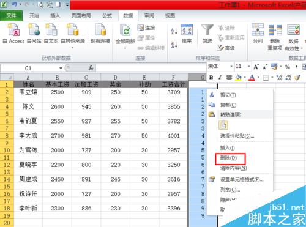
Task: Click Remove Duplicates icon
Action: 275,30
